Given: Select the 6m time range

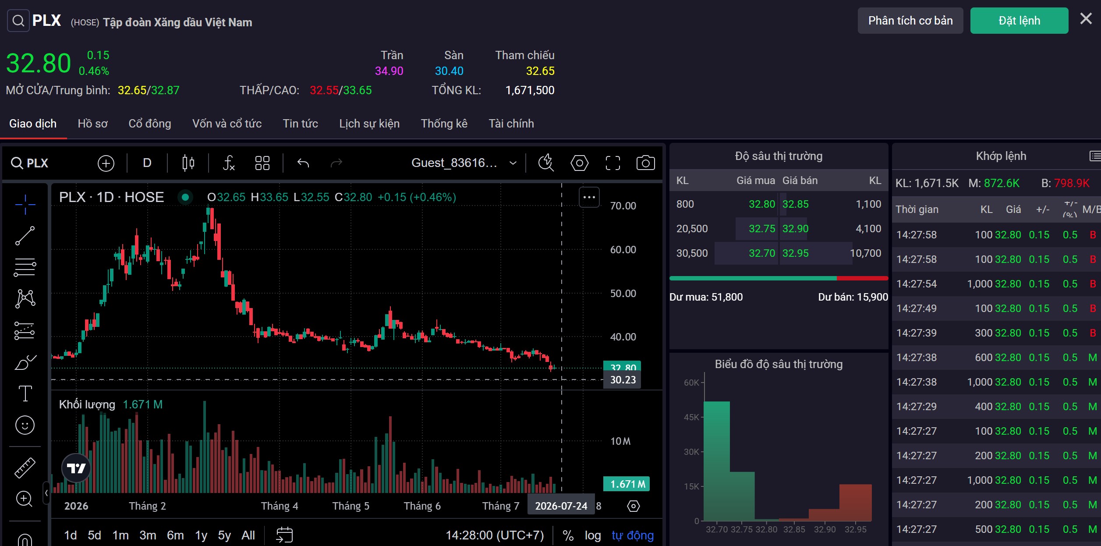Looking at the screenshot, I should tap(175, 535).
